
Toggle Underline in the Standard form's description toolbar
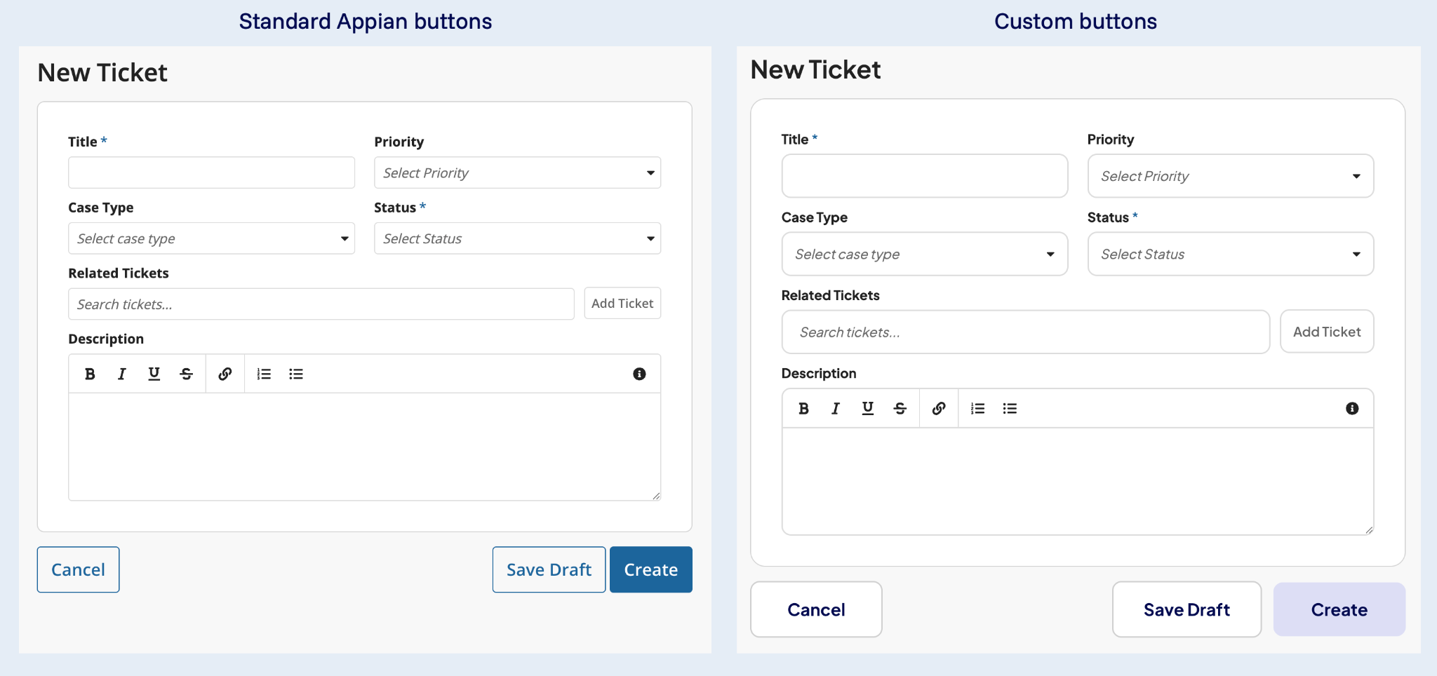[154, 374]
